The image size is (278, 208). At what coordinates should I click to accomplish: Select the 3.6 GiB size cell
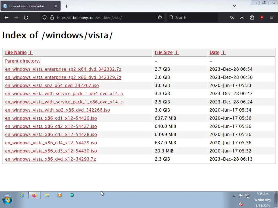point(162,85)
